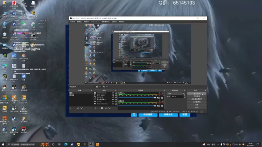Viewport: 262px width, 147px height.
Task: Open YY voice desktop icon
Action: [x=5, y=109]
